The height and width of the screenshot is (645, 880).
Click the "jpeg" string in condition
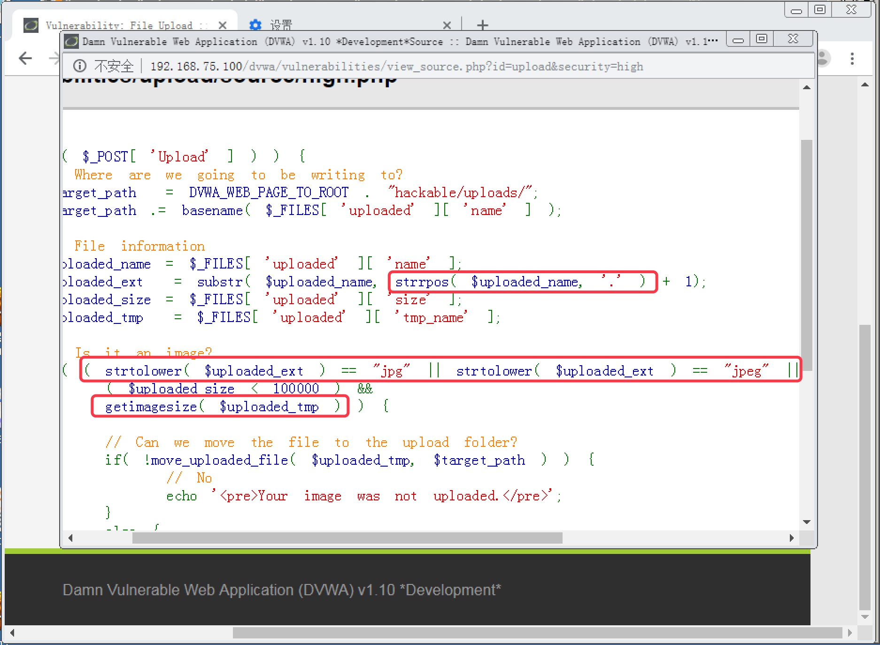[747, 371]
